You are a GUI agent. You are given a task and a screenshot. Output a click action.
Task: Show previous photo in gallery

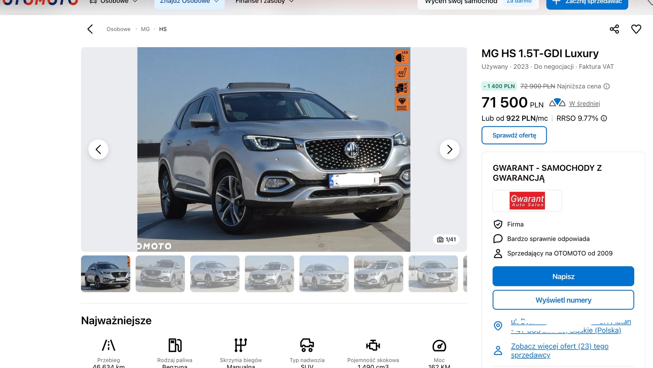[x=98, y=149]
